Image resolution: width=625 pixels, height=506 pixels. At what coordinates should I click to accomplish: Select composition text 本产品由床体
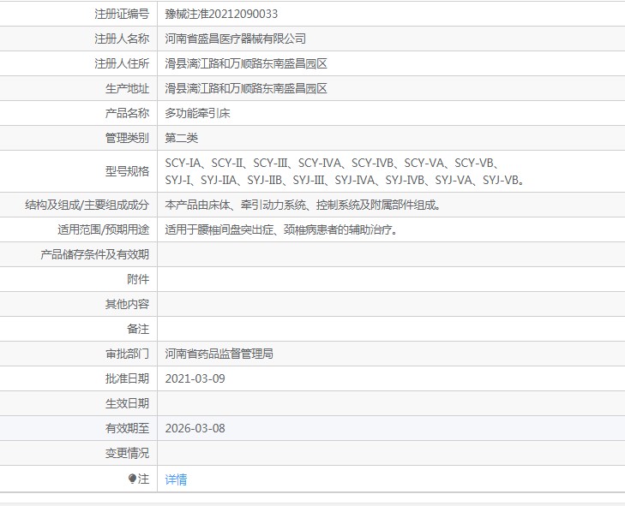[303, 205]
